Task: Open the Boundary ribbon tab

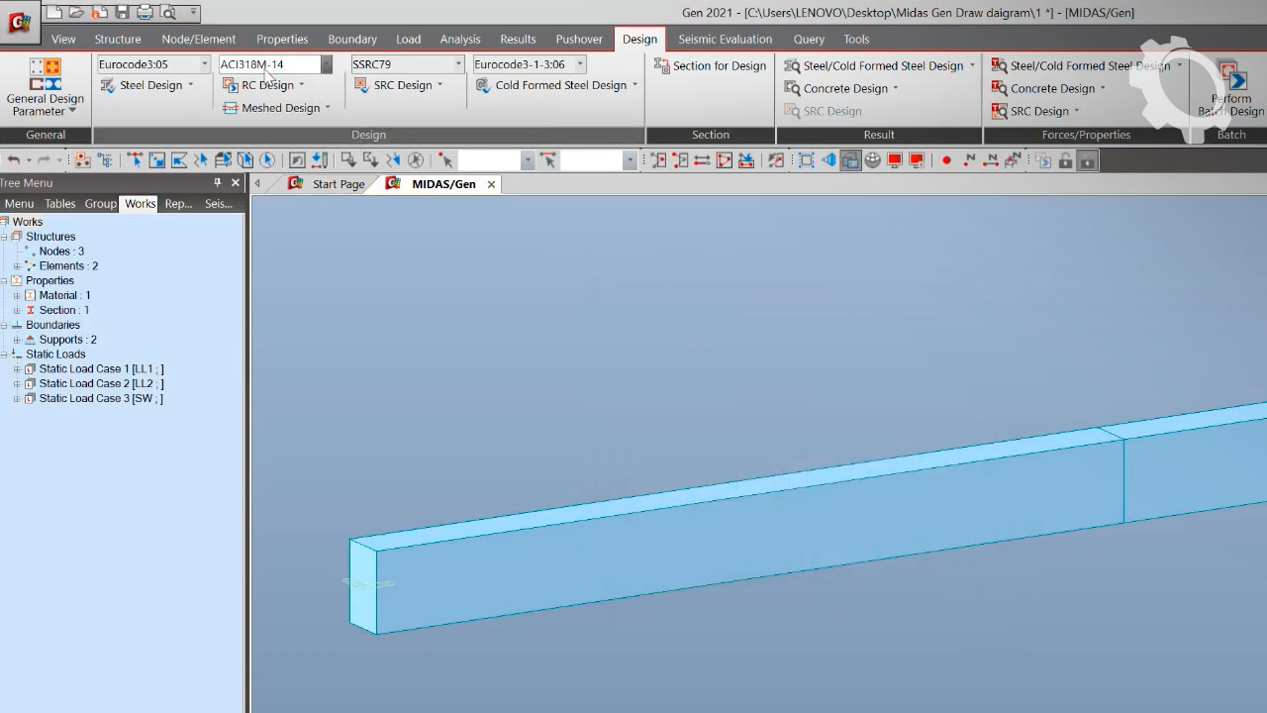Action: 352,39
